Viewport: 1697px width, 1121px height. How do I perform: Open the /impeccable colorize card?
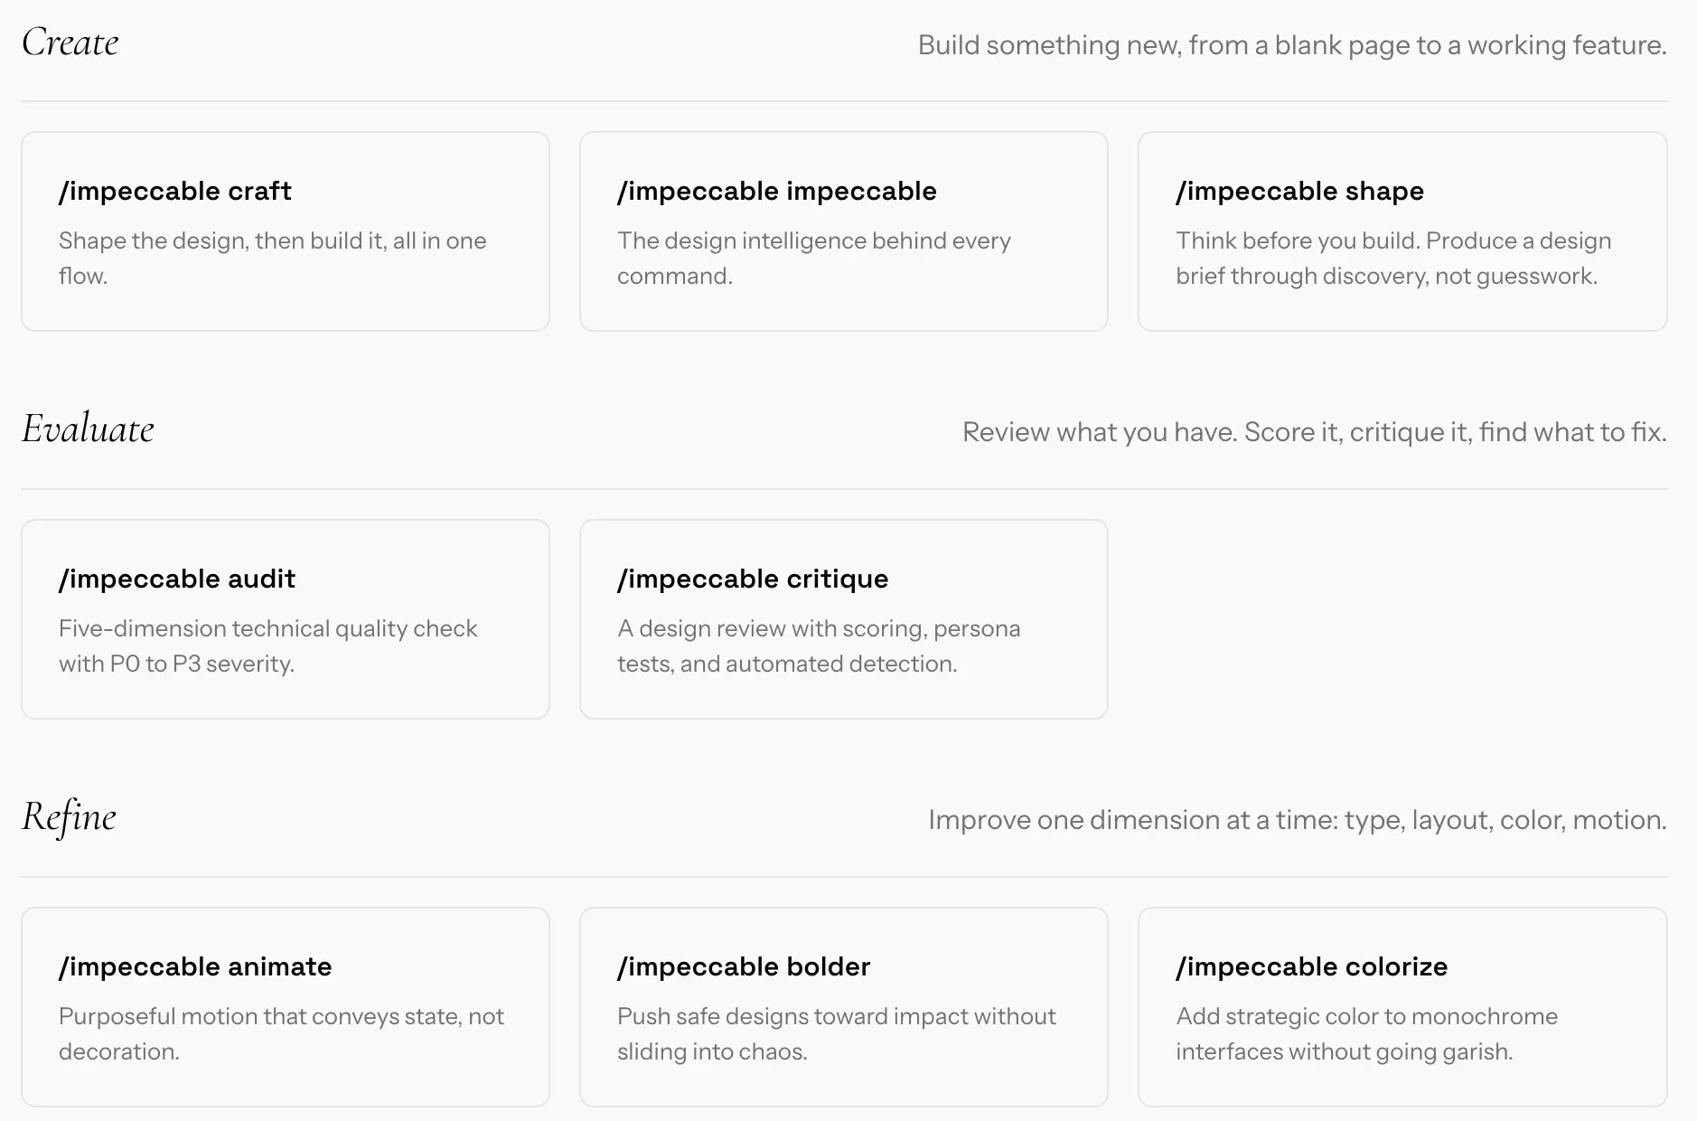click(1402, 1007)
